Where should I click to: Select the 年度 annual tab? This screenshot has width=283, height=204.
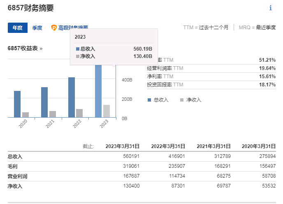click(17, 28)
